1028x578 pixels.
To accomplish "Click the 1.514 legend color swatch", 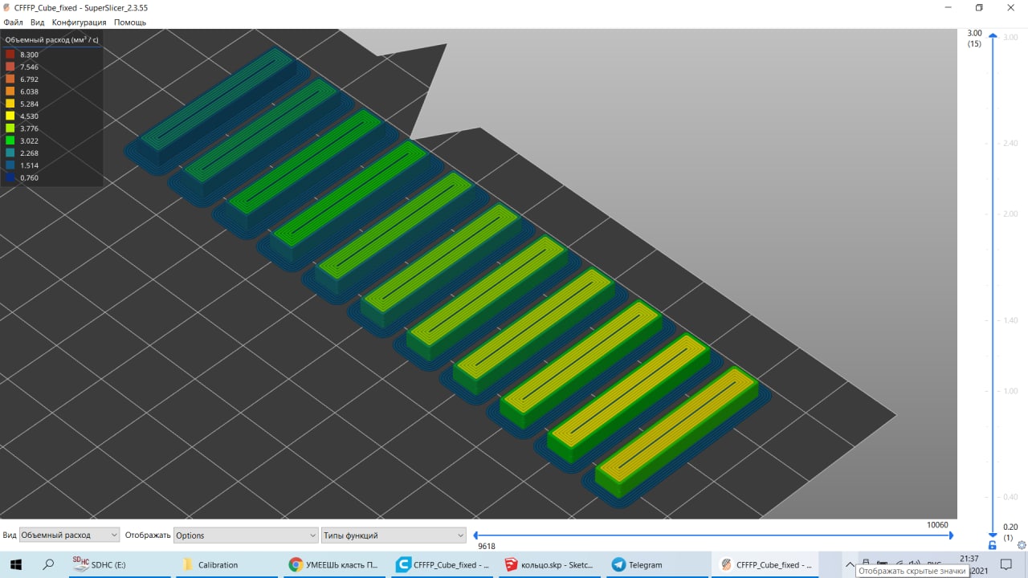I will (x=10, y=165).
